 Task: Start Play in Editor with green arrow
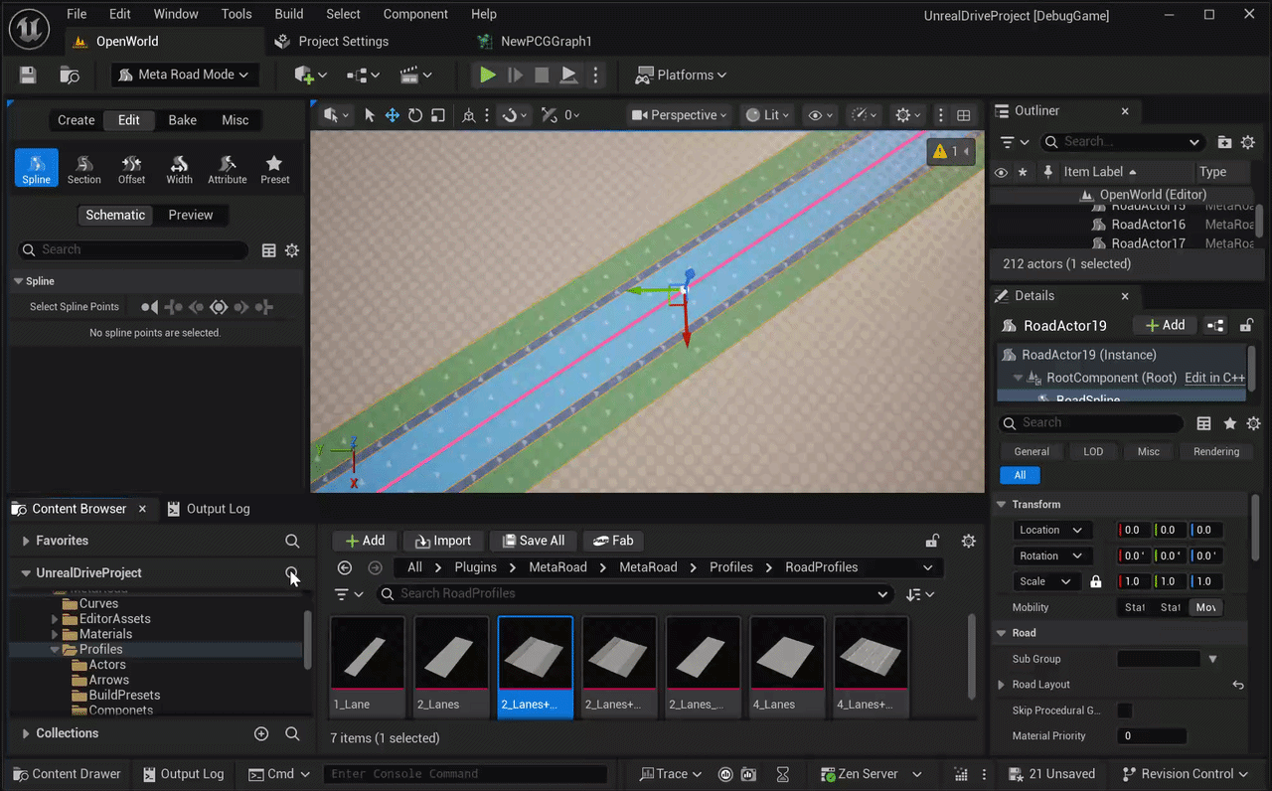(x=487, y=75)
